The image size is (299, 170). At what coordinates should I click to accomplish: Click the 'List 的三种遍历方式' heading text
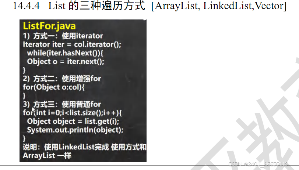[x=97, y=6]
